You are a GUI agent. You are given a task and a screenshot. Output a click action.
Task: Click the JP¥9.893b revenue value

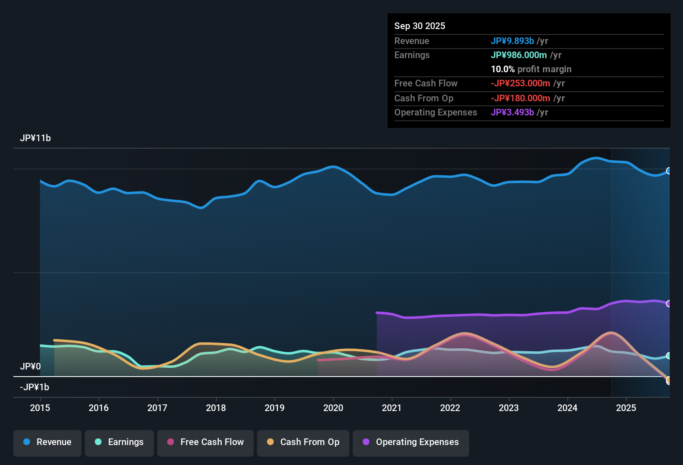[x=512, y=41]
